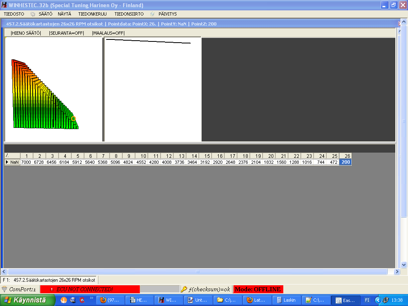Expand quick launch chevron on taskbar
Screen dimensions: 408x306
pyautogui.click(x=91, y=298)
